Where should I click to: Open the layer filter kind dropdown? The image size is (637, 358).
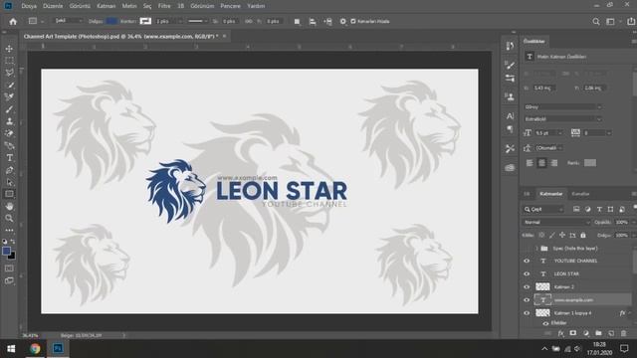[x=543, y=209]
